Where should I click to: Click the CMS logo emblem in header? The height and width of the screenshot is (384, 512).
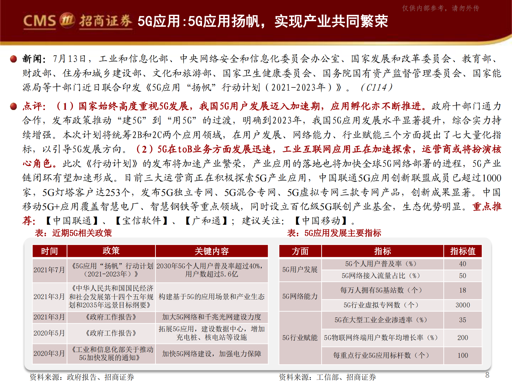coord(67,20)
